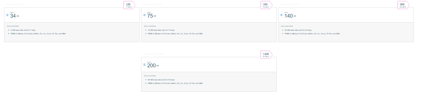Open the HomeWATCH999 plan title
422x96 pixels.
click(290, 5)
